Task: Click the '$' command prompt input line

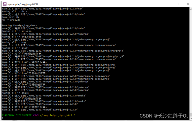Action: 3,118
